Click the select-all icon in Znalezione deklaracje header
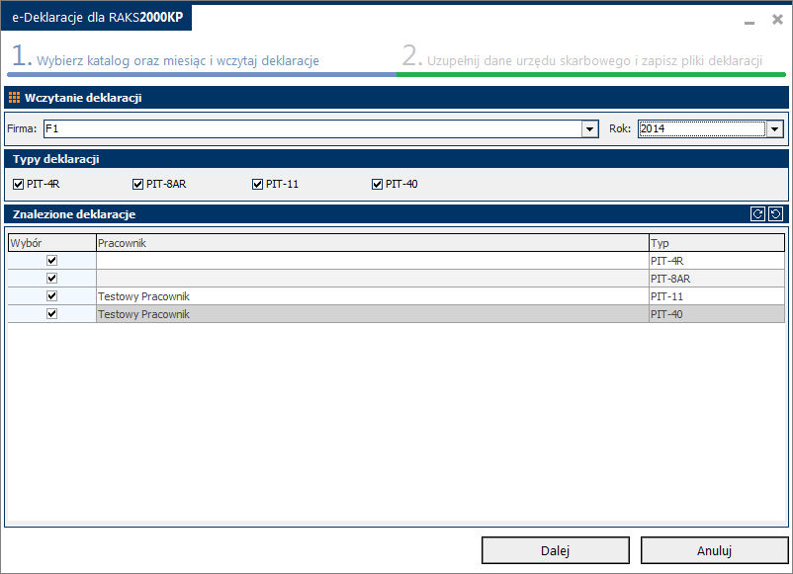 pos(757,214)
